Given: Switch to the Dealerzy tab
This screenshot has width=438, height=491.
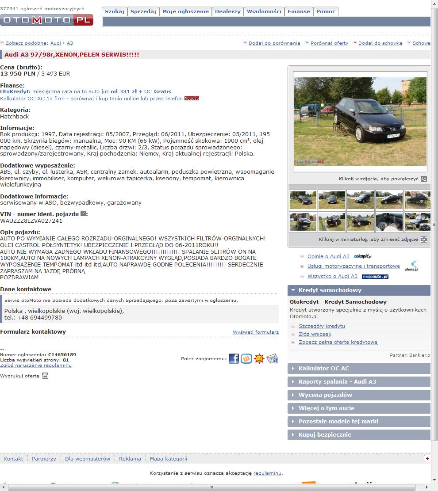Looking at the screenshot, I should (x=228, y=11).
